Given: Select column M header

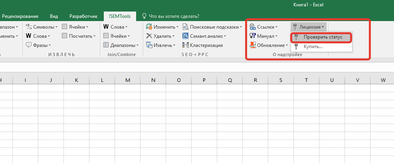Looking at the screenshot, I should (128, 80).
